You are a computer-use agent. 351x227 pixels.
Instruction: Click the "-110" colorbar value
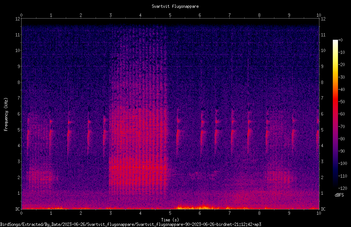click(x=342, y=176)
